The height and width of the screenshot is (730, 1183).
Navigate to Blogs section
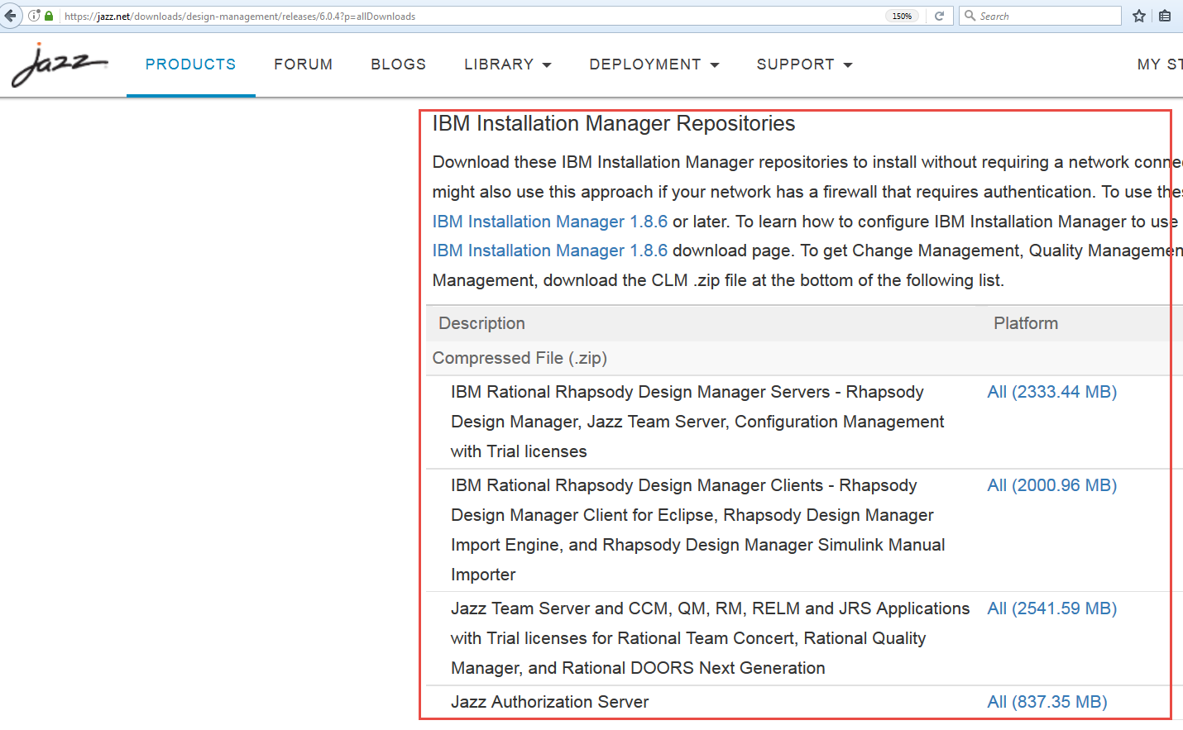(398, 64)
